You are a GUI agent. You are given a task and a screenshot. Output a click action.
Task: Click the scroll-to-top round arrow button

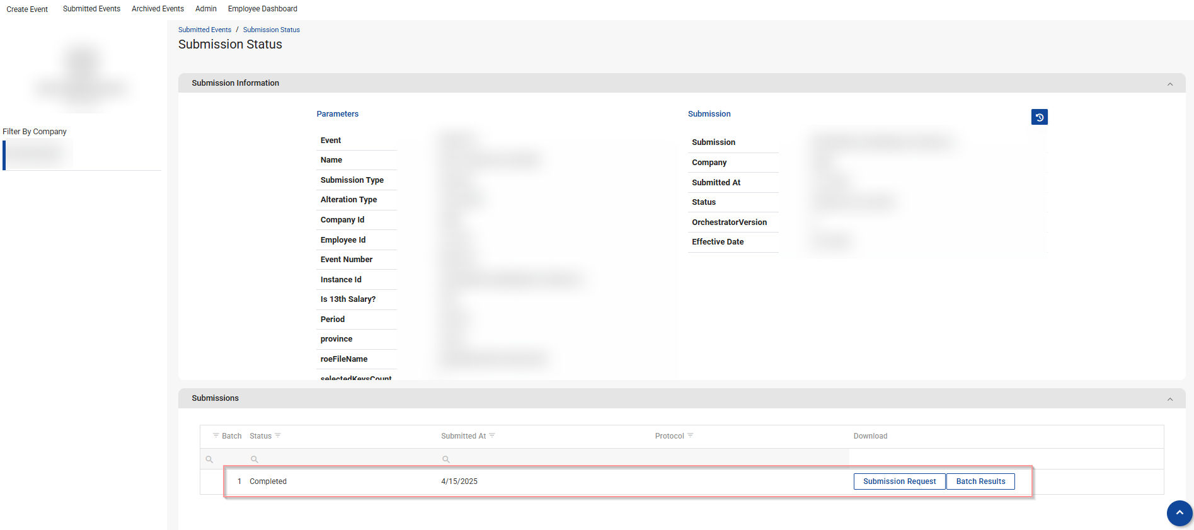click(x=1179, y=513)
